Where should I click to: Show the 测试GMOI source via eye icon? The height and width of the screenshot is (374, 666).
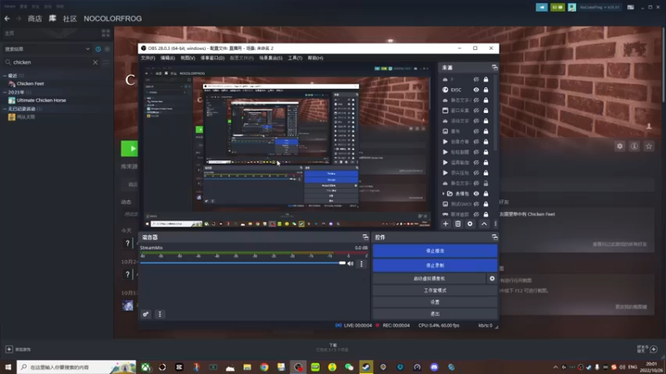(x=476, y=204)
